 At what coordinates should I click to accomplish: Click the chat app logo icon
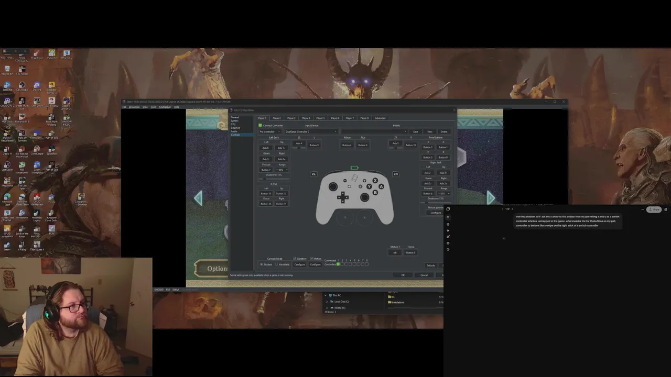[x=448, y=209]
